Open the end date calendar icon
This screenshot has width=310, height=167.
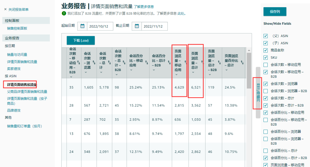click(137, 26)
